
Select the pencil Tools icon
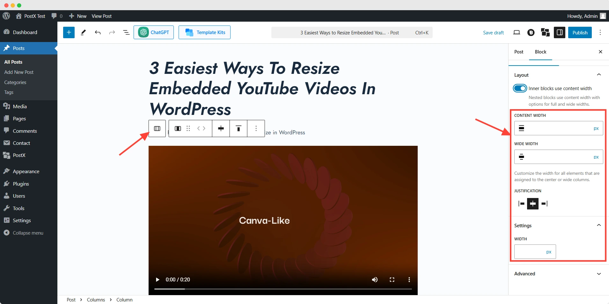(83, 32)
